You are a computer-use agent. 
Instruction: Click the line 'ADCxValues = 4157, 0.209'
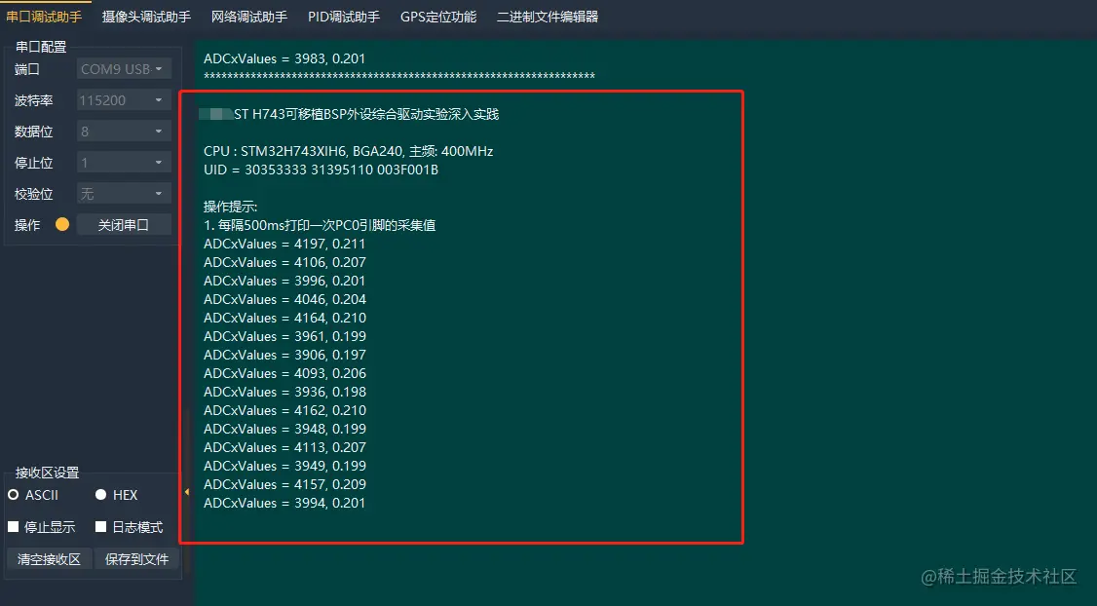point(284,485)
